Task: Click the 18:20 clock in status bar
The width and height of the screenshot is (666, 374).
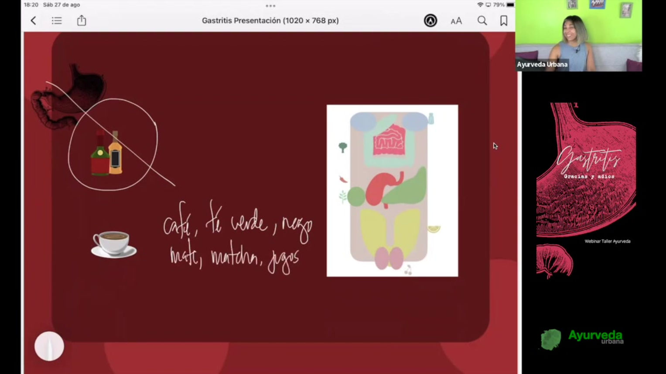Action: [x=31, y=5]
